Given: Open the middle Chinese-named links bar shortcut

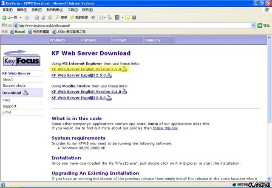Looking at the screenshot, I should pyautogui.click(x=39, y=32).
